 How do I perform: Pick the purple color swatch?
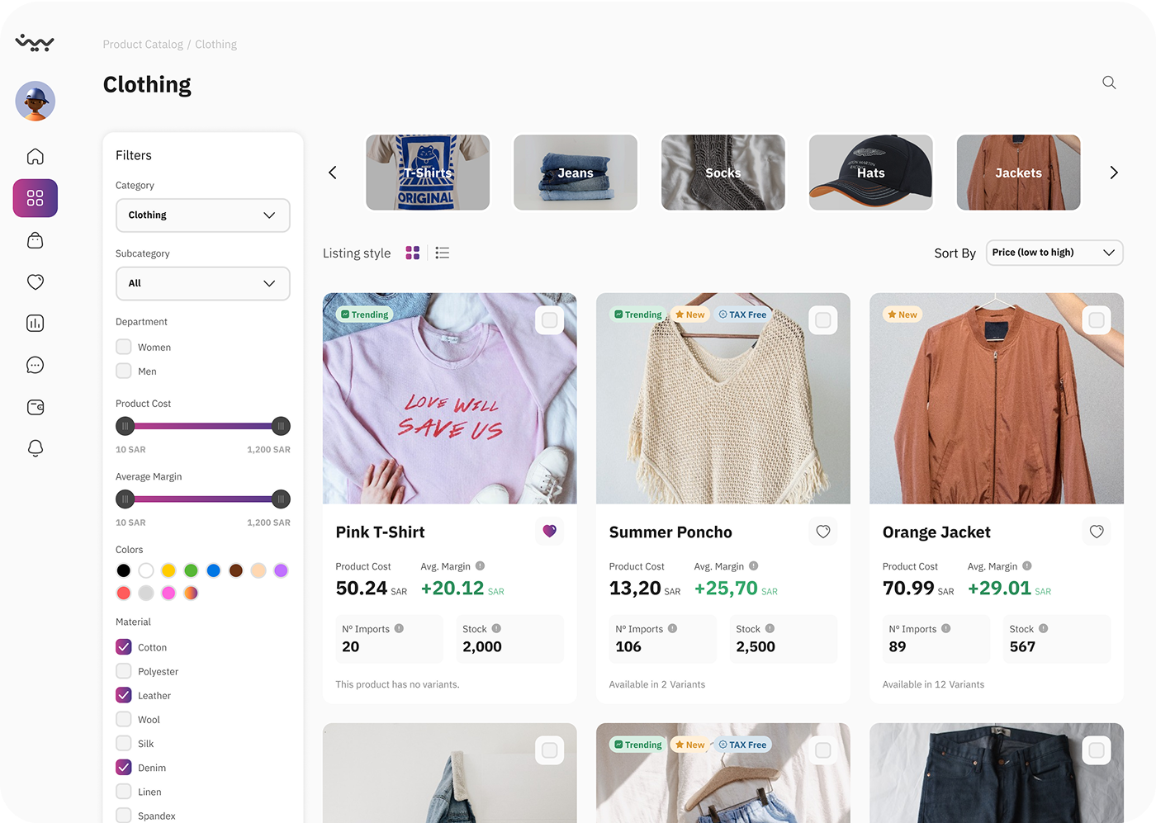click(x=281, y=570)
